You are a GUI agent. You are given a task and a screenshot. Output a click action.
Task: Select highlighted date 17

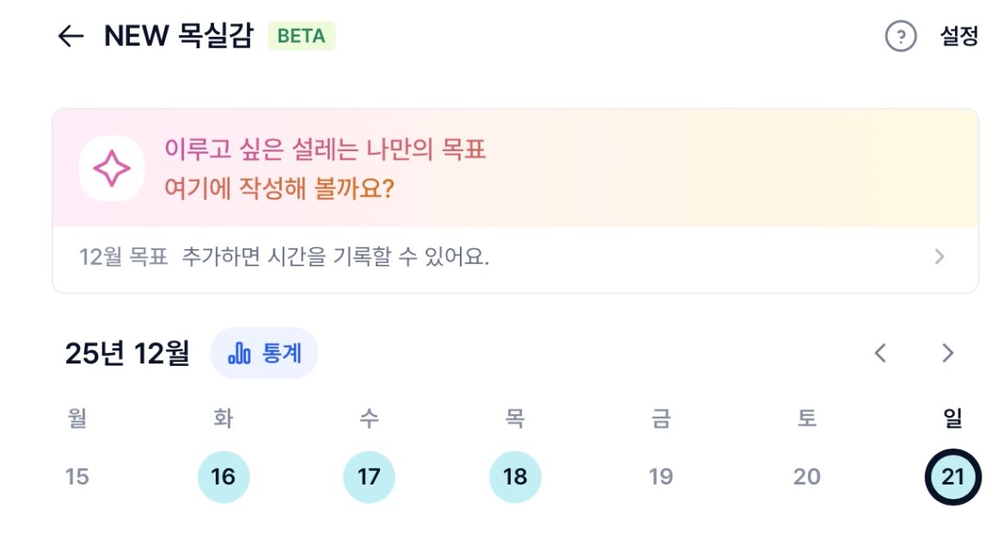pos(369,476)
